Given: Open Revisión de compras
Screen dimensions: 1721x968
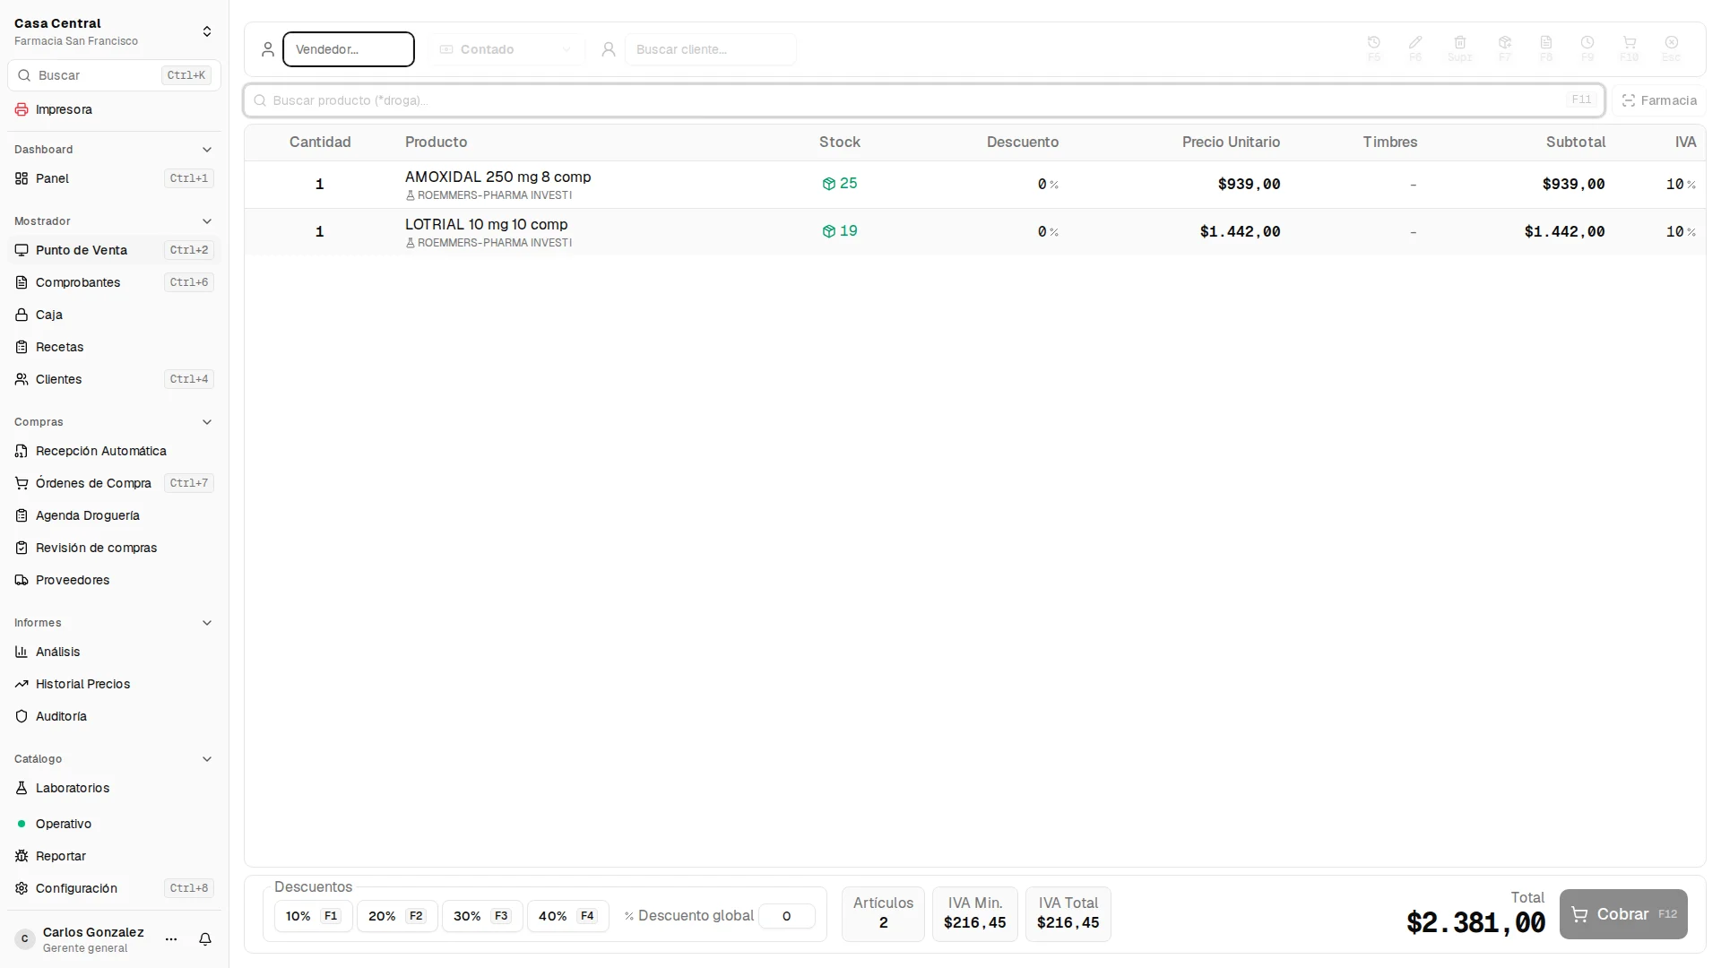Looking at the screenshot, I should 114,548.
